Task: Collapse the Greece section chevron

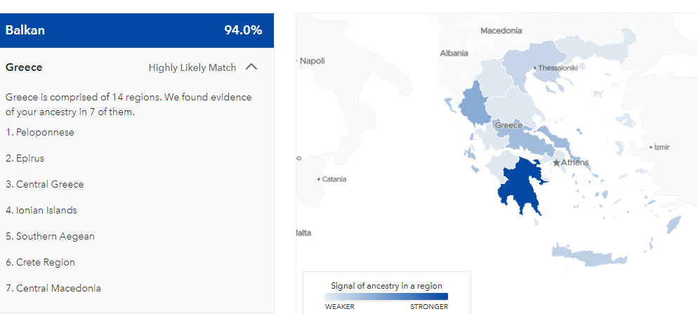Action: tap(251, 67)
